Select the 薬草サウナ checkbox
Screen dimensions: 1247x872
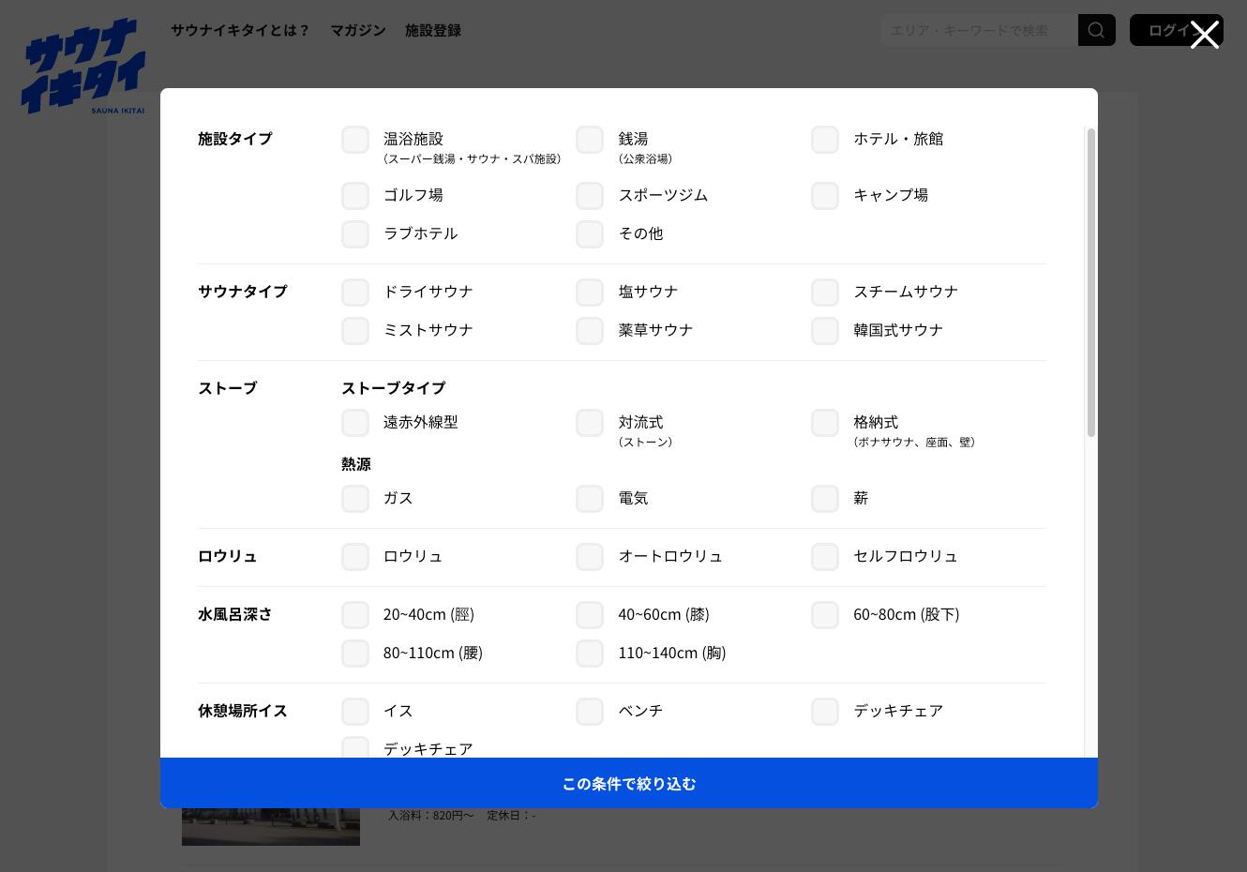590,331
